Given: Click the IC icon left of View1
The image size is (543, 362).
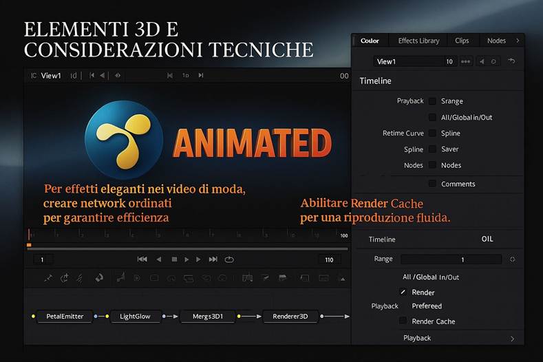Looking at the screenshot, I should pos(34,76).
